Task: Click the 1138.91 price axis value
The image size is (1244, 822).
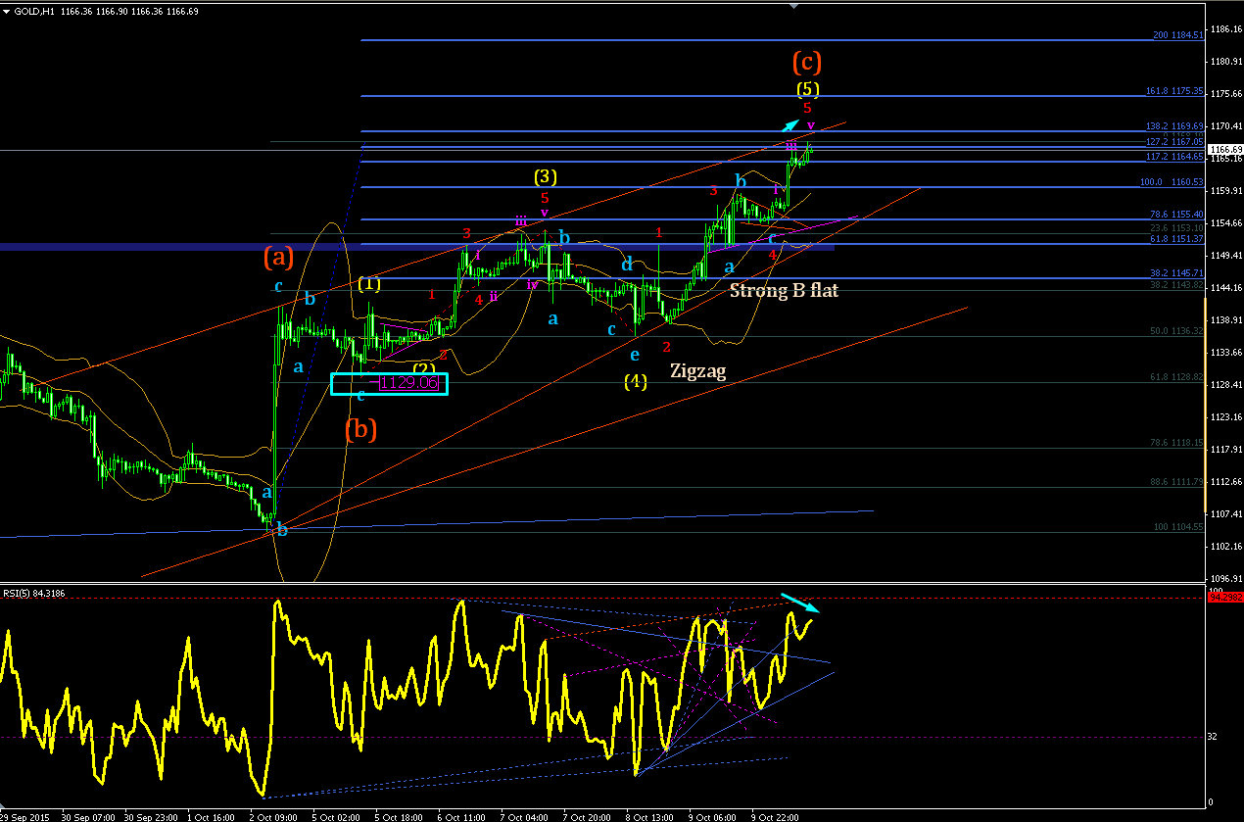Action: pyautogui.click(x=1226, y=319)
